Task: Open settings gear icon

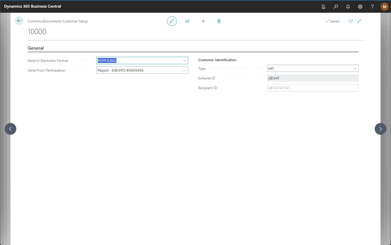Action: pos(360,7)
